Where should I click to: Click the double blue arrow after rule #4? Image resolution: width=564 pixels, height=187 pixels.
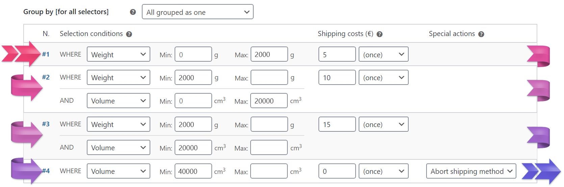click(x=541, y=171)
